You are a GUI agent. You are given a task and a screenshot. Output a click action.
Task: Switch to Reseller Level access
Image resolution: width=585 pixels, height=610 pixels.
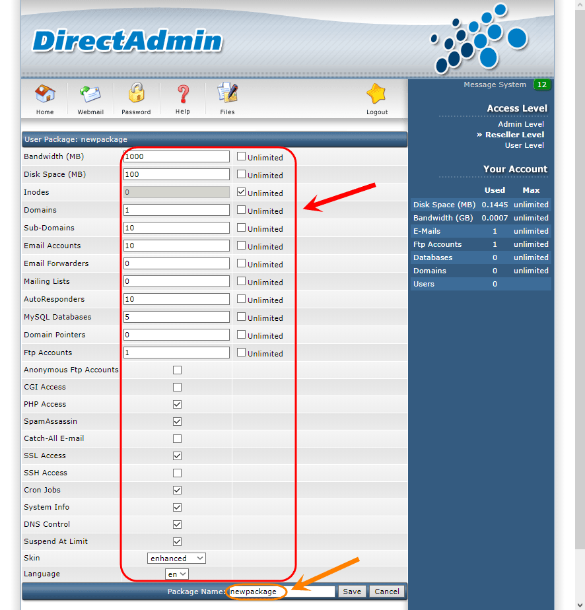tap(514, 135)
